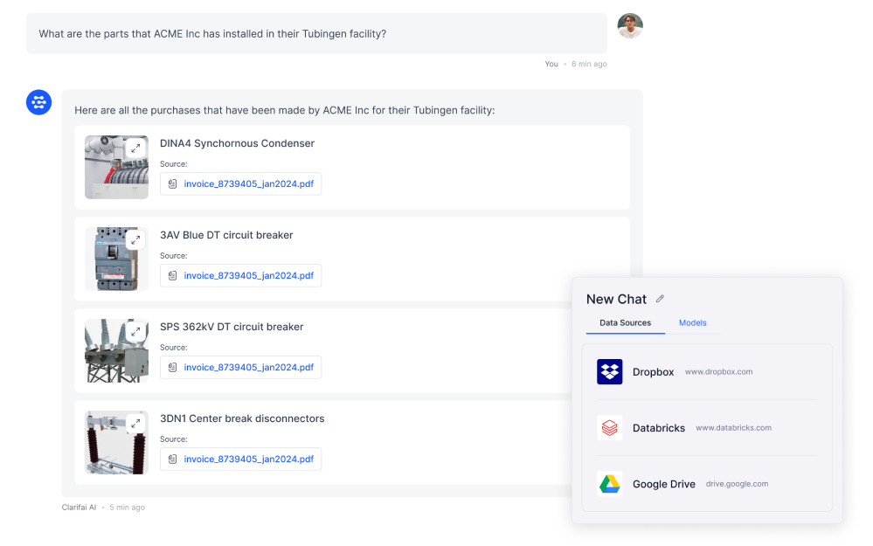Click the user question message bubble
This screenshot has width=873, height=546.
315,34
